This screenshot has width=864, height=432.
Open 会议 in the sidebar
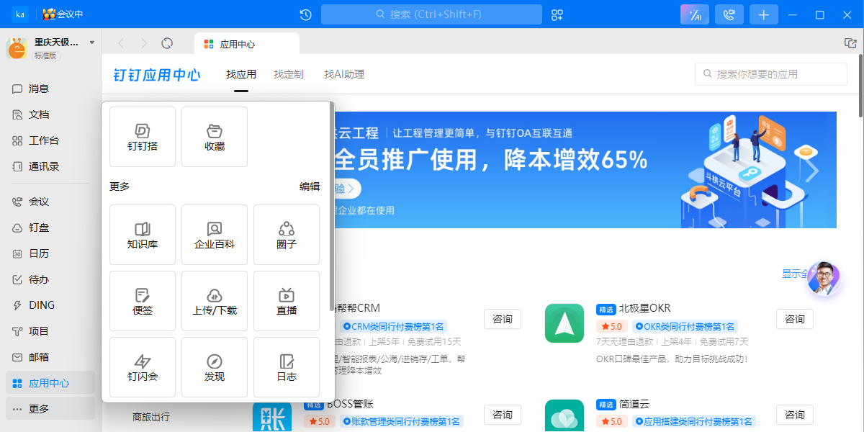point(50,202)
